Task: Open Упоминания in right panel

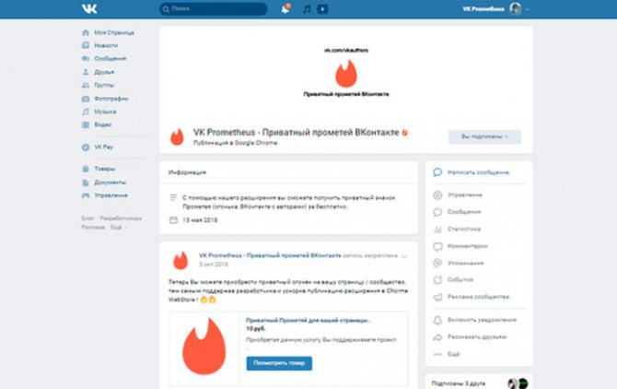Action: pos(465,263)
